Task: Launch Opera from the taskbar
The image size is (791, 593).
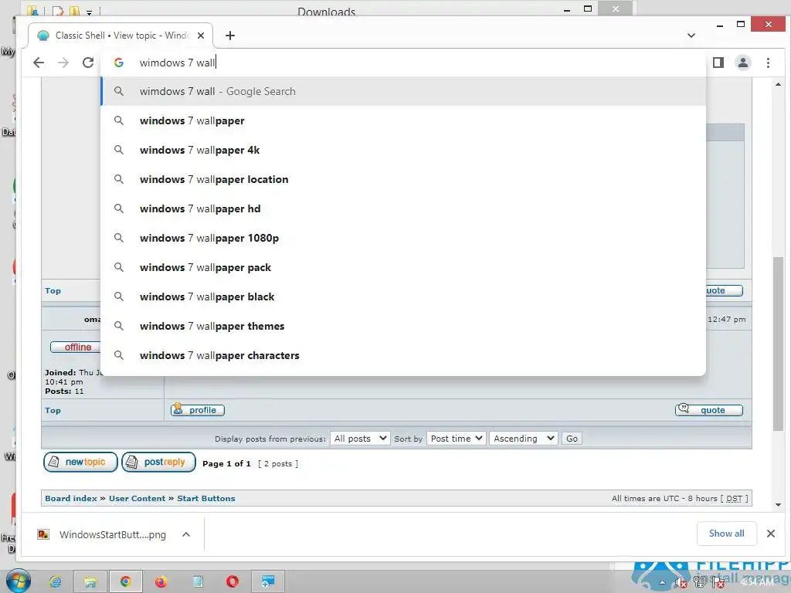Action: pyautogui.click(x=233, y=581)
